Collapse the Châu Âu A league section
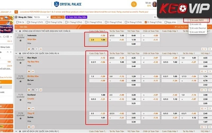The width and height of the screenshot is (212, 133). point(16,53)
